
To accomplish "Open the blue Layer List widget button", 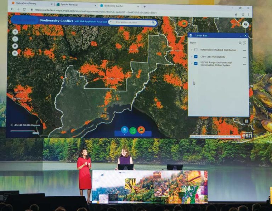I will (x=124, y=130).
